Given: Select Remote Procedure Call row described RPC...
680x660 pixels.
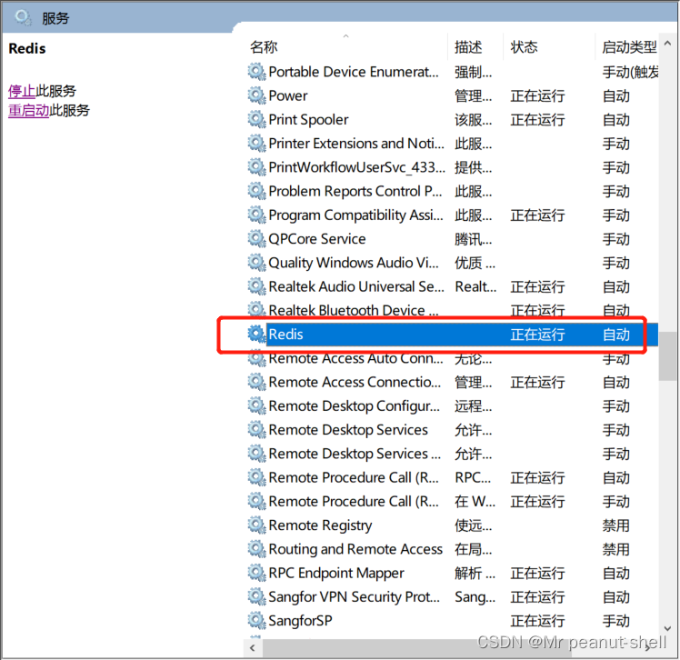Looking at the screenshot, I should (354, 477).
